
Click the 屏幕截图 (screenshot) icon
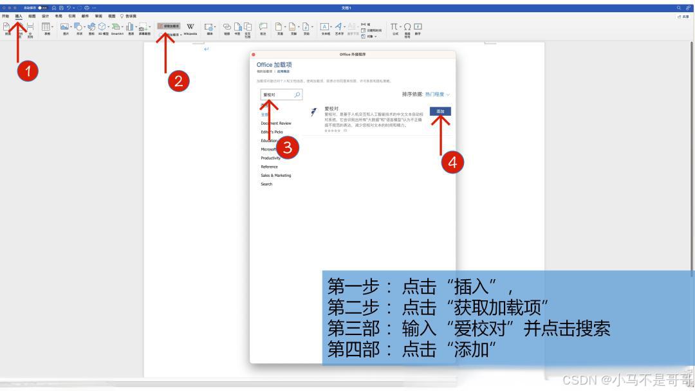click(143, 28)
